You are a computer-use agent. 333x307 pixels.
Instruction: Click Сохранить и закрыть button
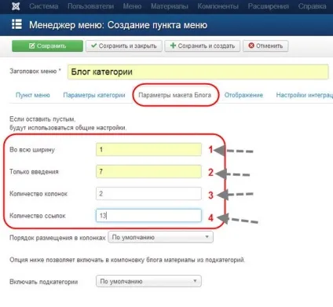[124, 46]
